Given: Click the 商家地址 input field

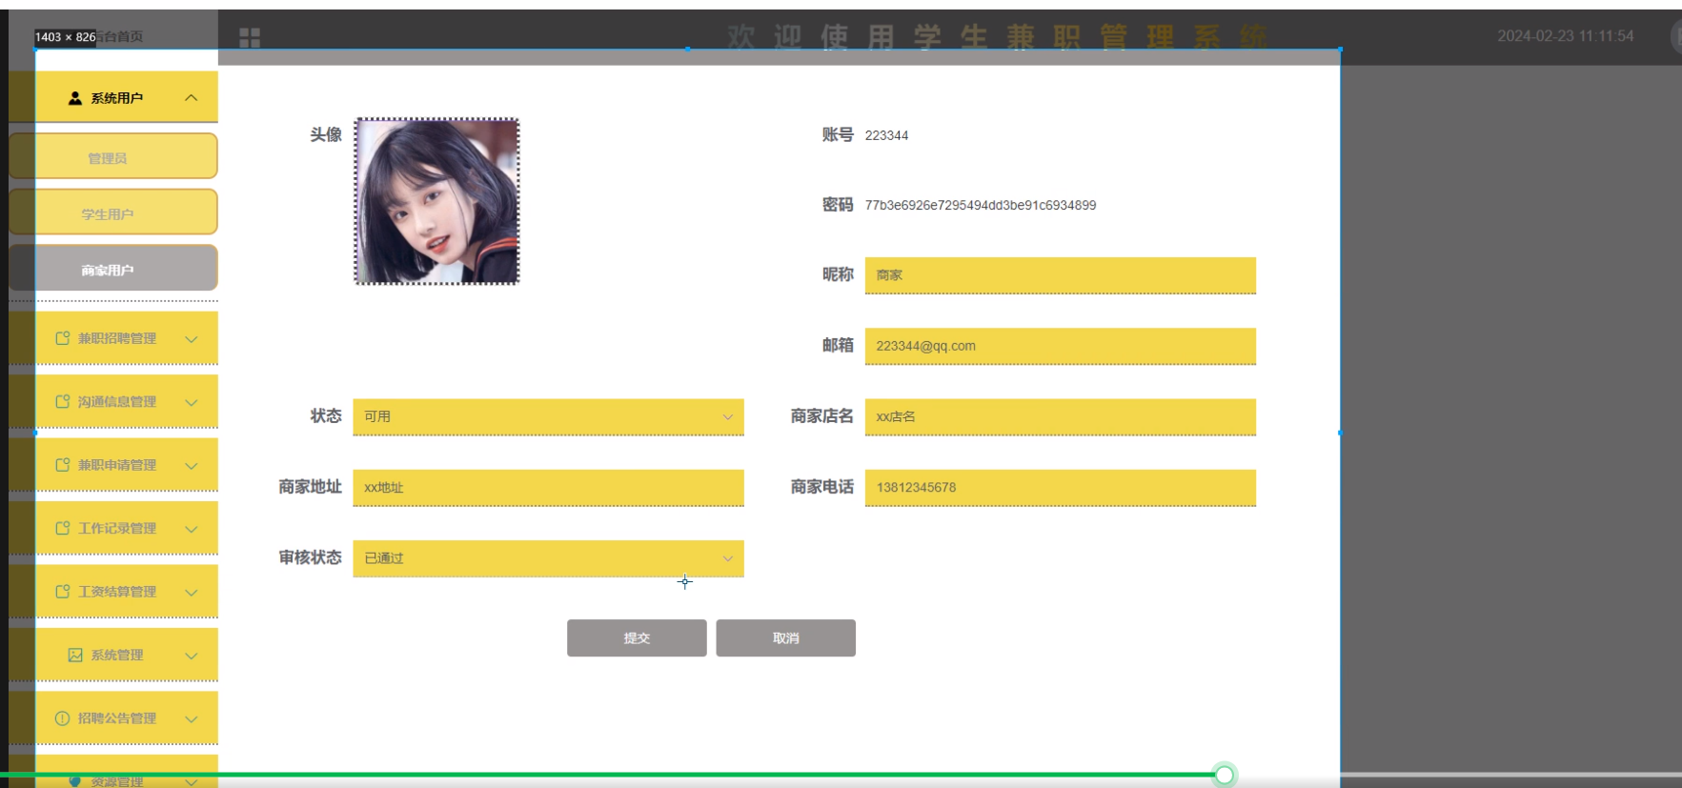Looking at the screenshot, I should (548, 488).
